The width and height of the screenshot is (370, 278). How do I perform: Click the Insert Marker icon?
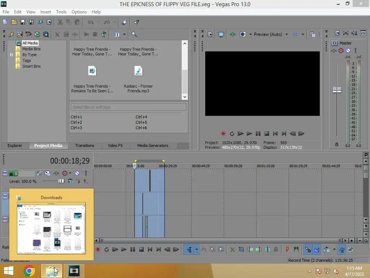pos(287,249)
